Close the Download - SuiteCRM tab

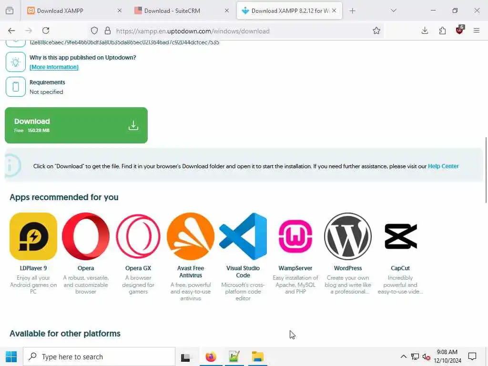point(227,10)
